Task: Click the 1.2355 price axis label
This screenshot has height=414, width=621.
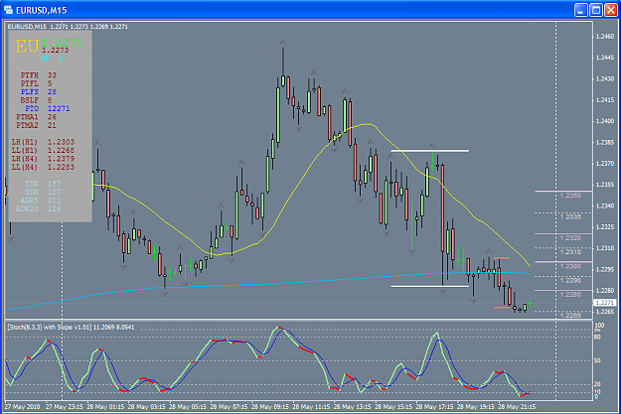Action: [x=605, y=185]
